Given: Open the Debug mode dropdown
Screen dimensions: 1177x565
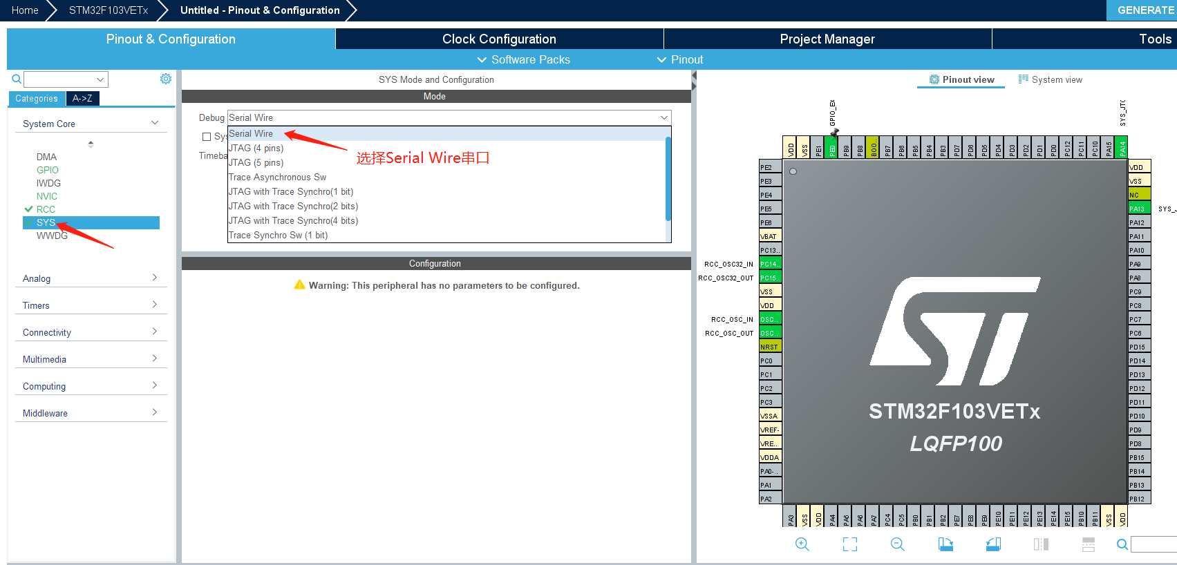Looking at the screenshot, I should pyautogui.click(x=449, y=117).
